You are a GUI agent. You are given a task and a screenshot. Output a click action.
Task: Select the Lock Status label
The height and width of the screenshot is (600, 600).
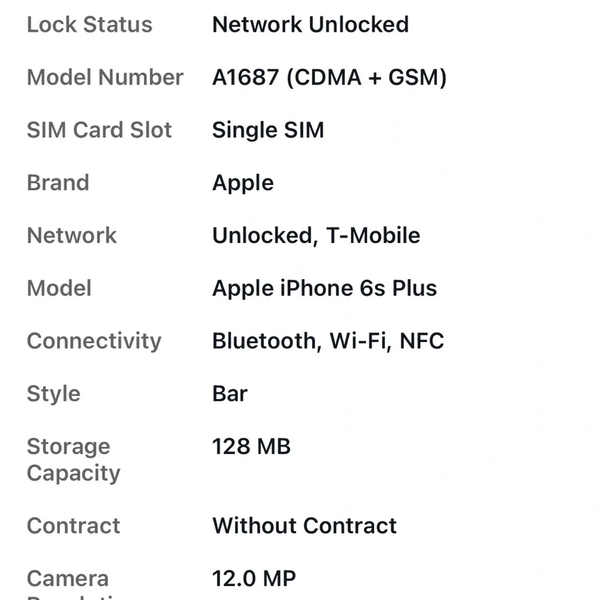click(89, 25)
